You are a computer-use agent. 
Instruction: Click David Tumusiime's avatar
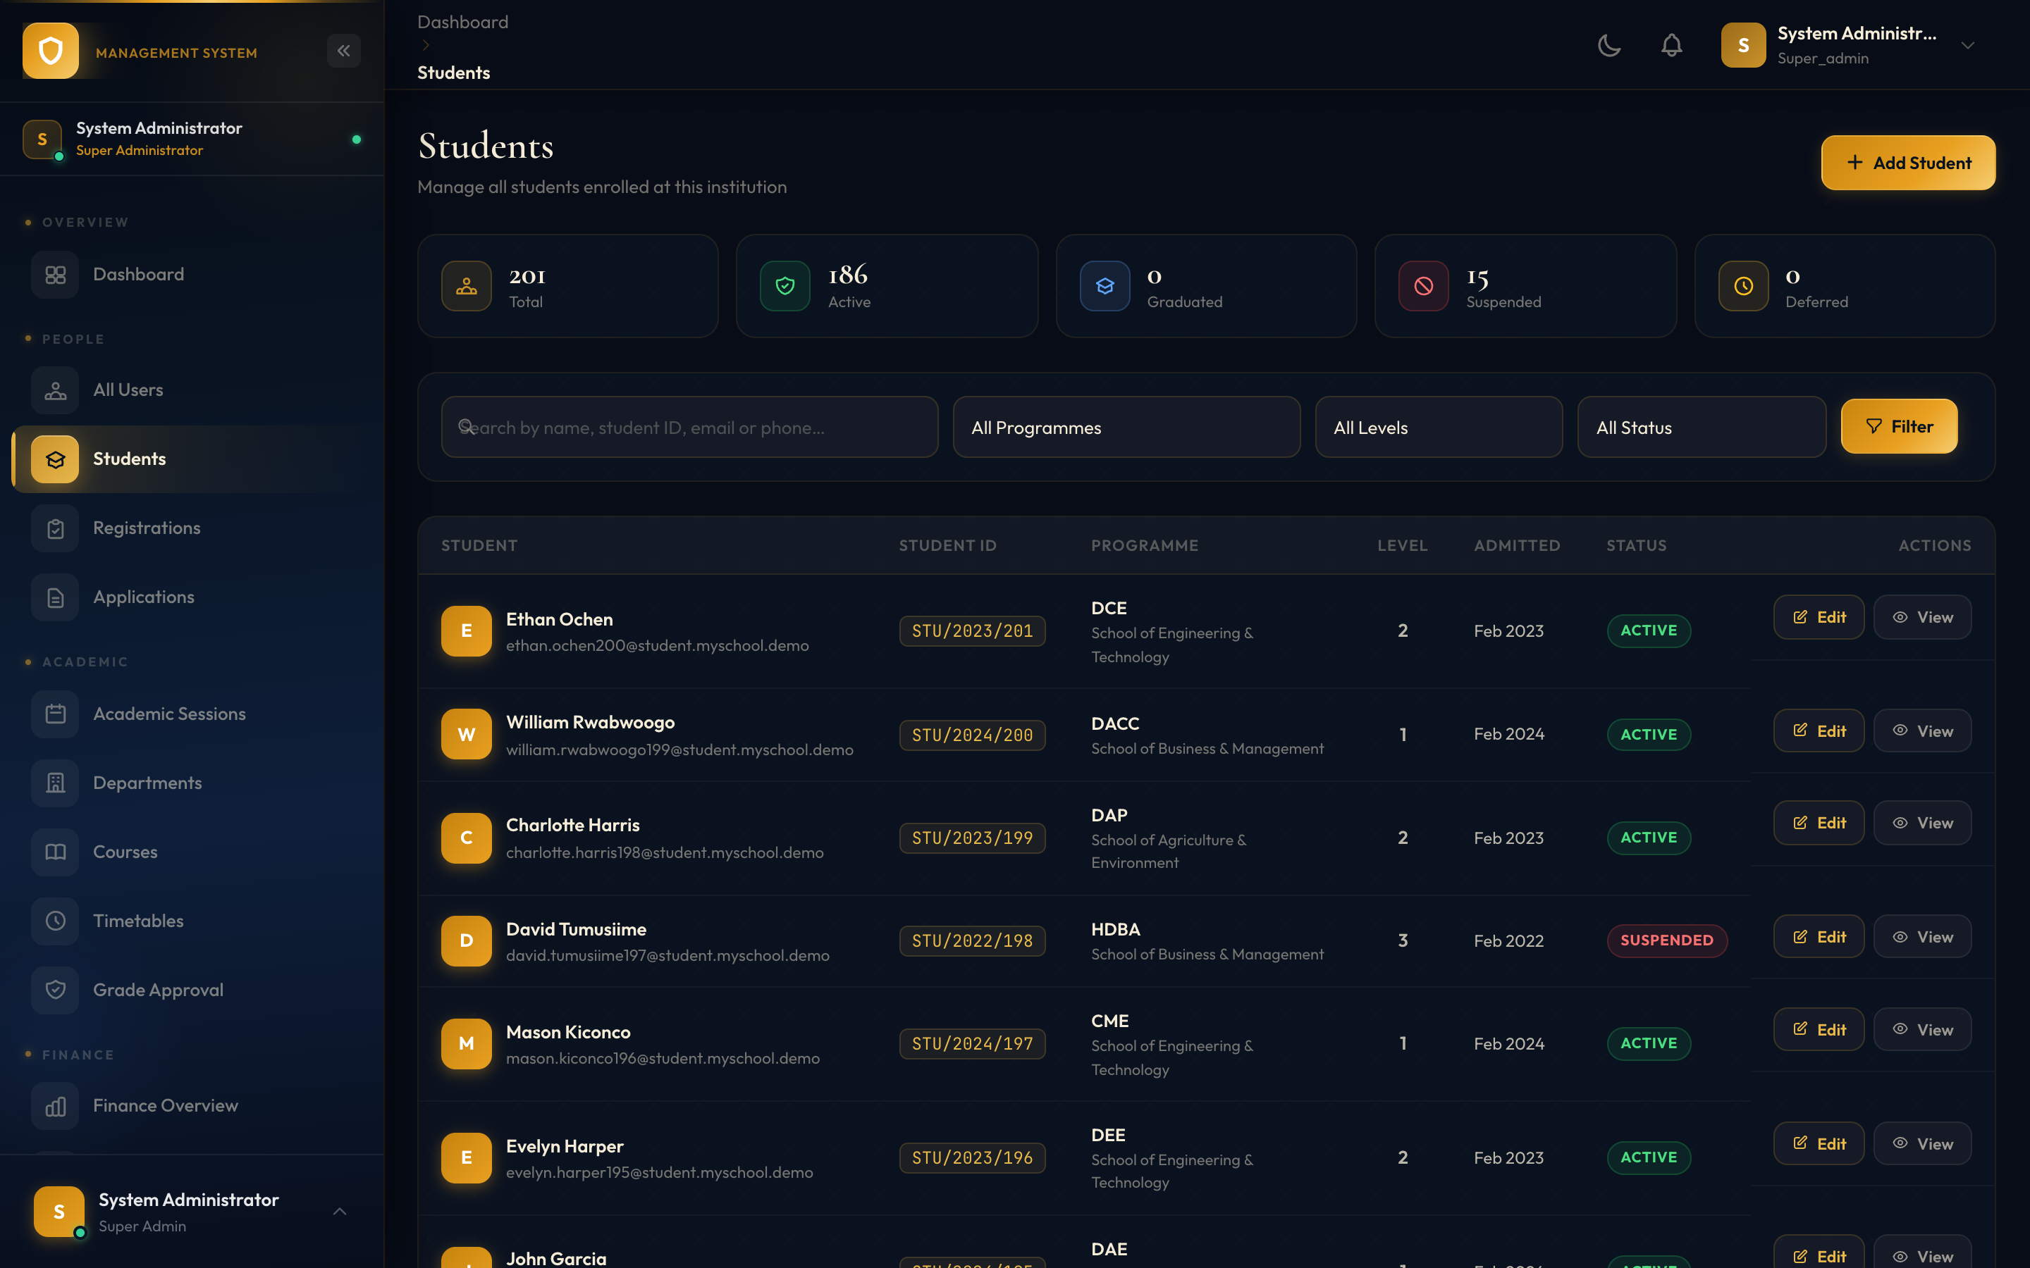point(467,941)
